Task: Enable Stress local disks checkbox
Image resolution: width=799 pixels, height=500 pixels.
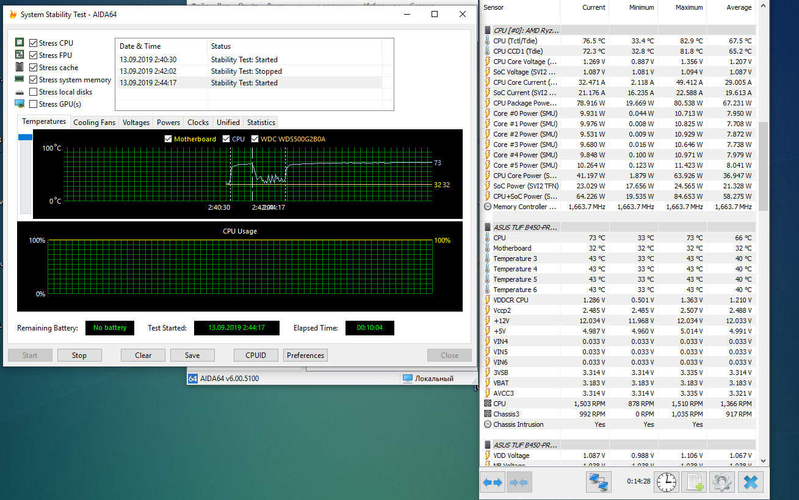Action: click(34, 92)
